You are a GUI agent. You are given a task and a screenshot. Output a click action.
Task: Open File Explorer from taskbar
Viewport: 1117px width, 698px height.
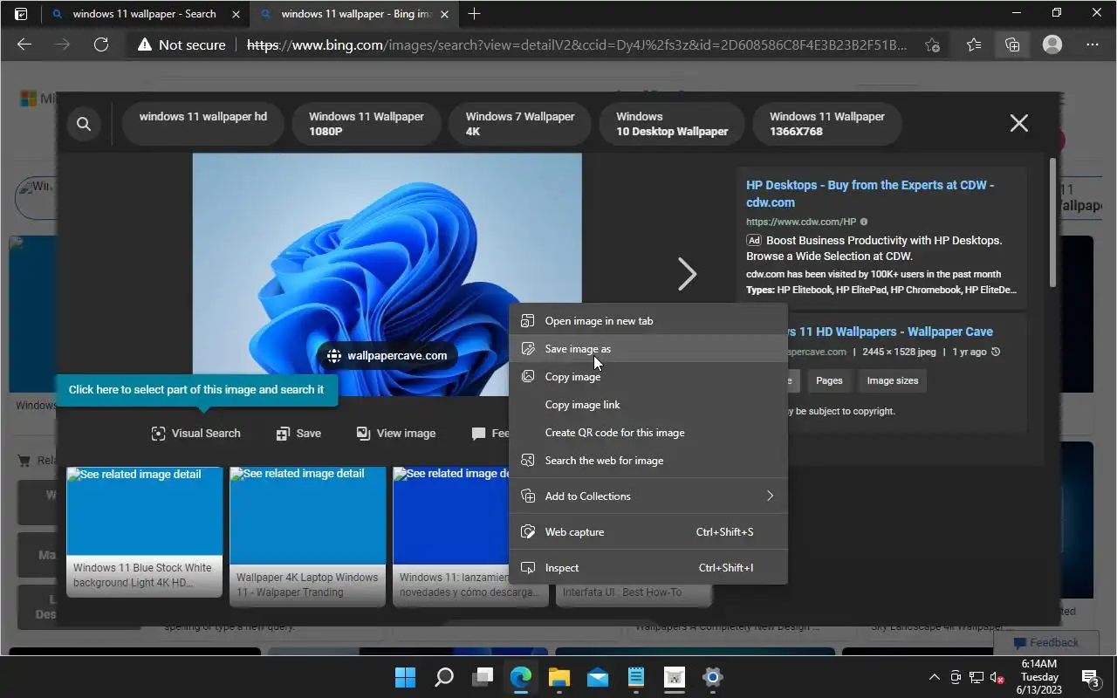[559, 677]
